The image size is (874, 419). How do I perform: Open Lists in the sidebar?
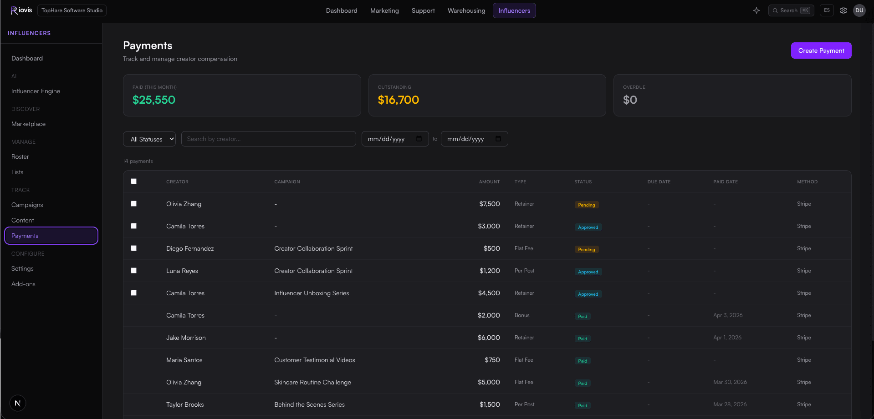coord(17,172)
